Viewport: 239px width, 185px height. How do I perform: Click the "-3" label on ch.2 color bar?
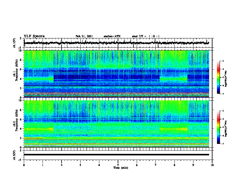click(x=222, y=111)
